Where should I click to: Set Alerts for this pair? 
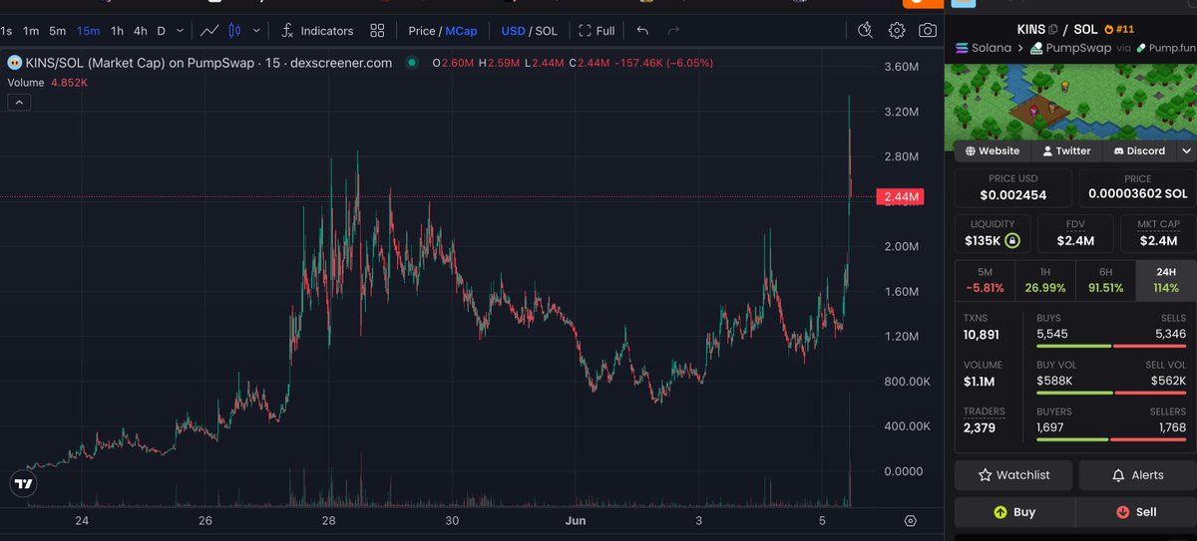(x=1137, y=475)
